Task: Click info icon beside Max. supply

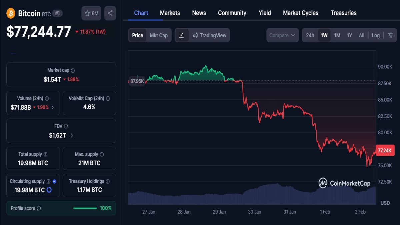Action: (x=102, y=155)
